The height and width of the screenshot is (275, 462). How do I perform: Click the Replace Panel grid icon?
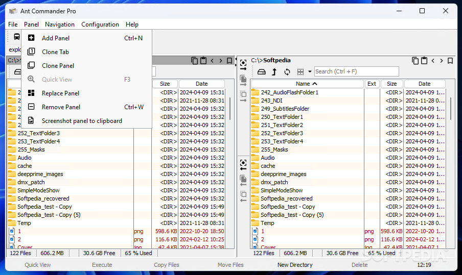(31, 93)
